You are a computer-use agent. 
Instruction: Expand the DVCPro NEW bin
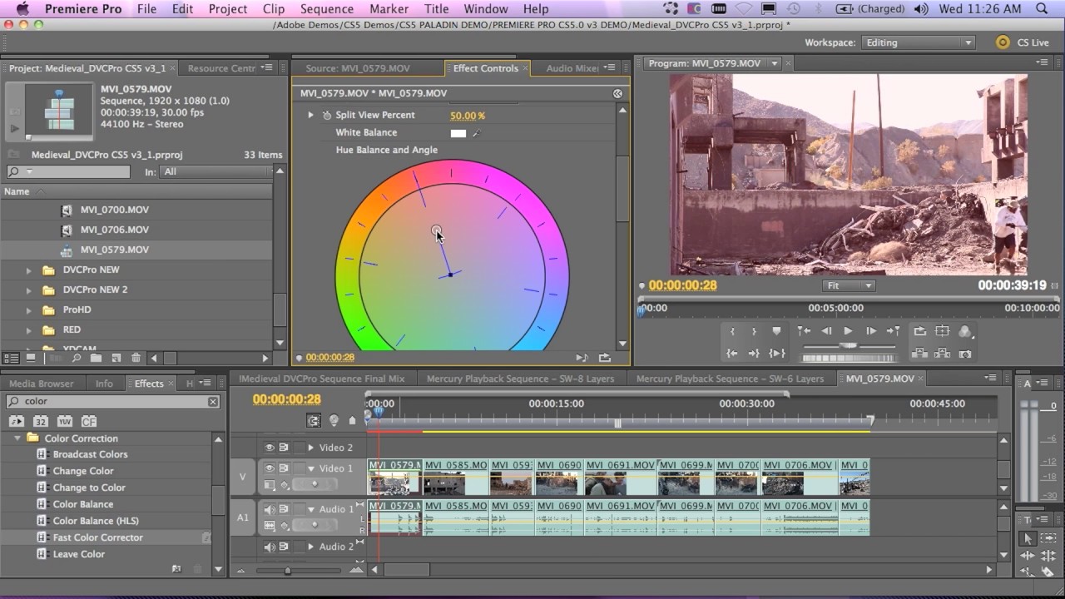tap(29, 270)
